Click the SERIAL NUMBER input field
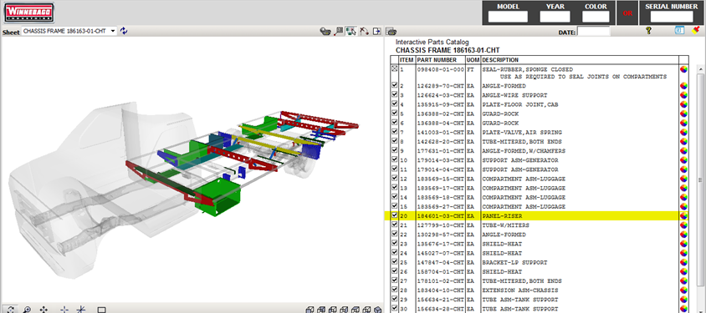This screenshot has width=706, height=313. 672,17
